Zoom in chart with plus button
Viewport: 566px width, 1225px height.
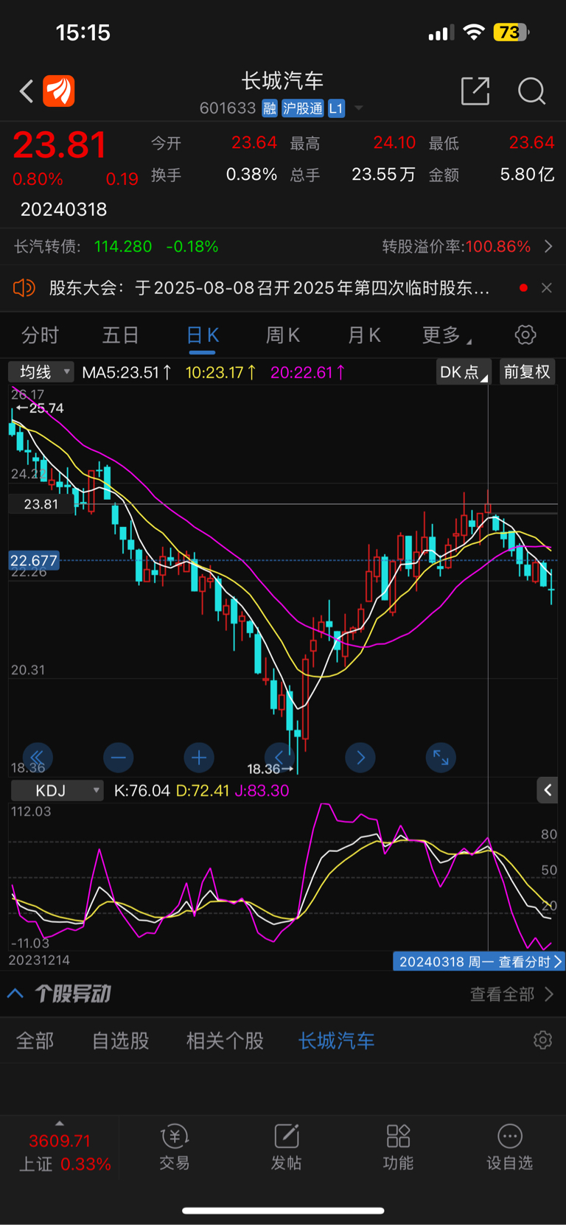click(199, 757)
